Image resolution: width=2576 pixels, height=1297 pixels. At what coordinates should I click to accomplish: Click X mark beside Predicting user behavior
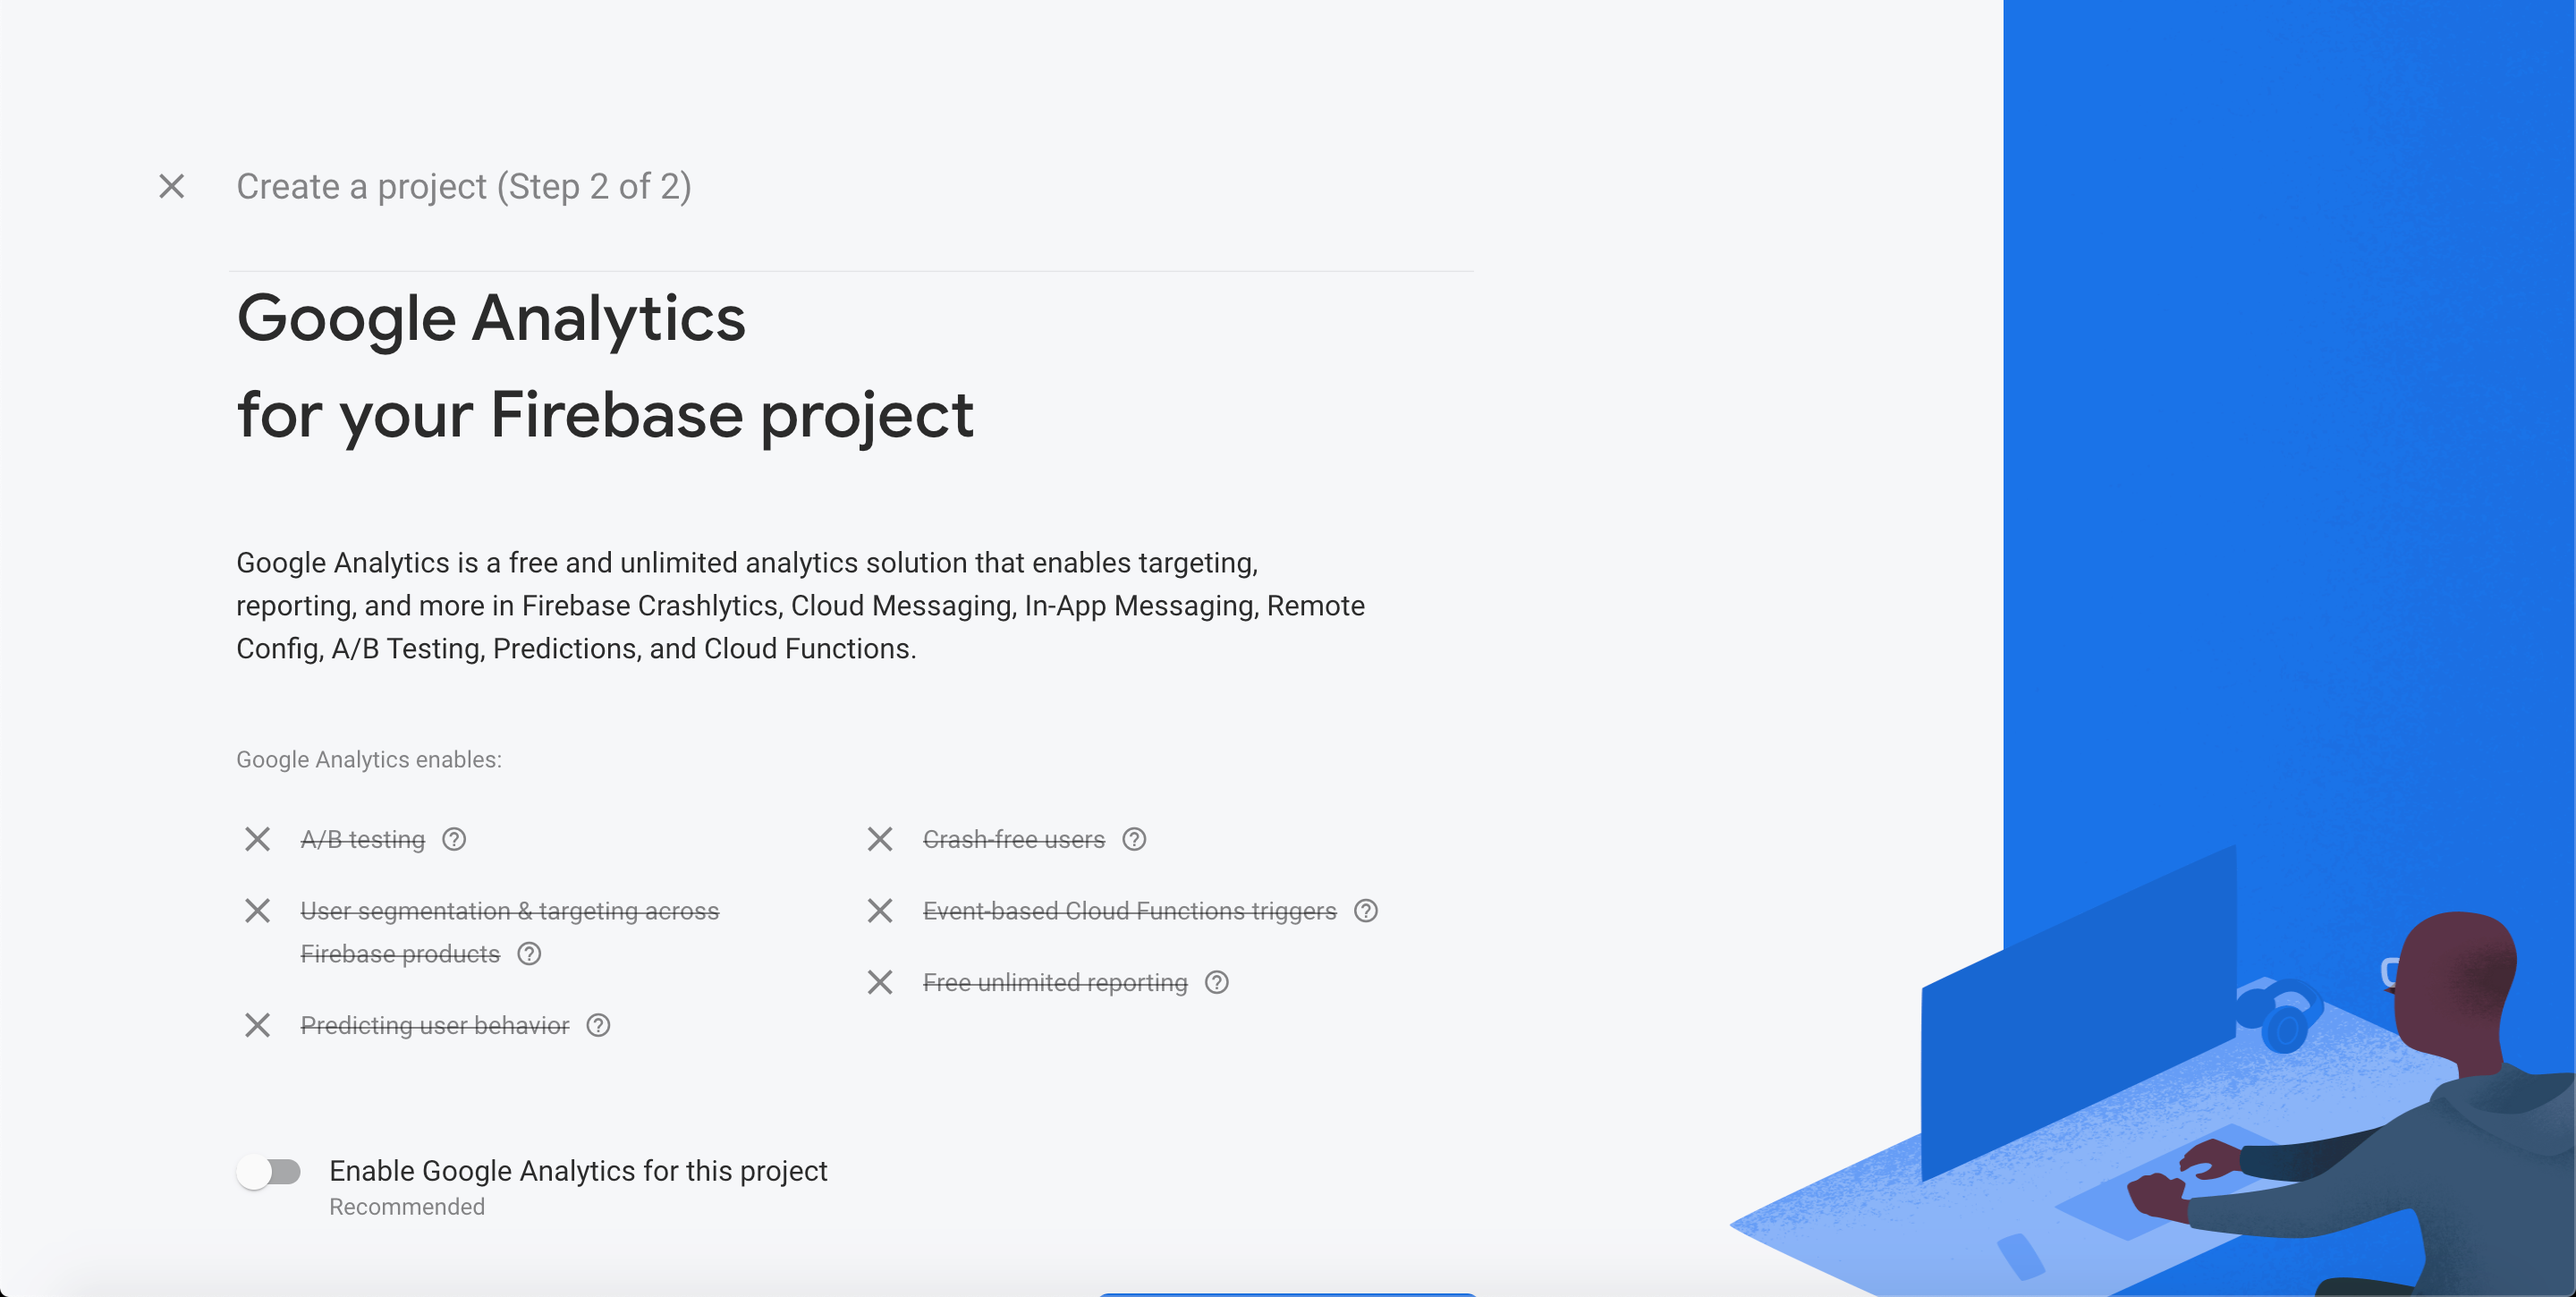click(258, 1025)
